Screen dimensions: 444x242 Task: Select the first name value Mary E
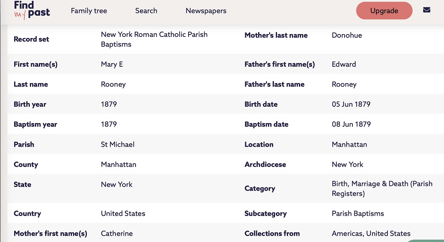point(112,64)
